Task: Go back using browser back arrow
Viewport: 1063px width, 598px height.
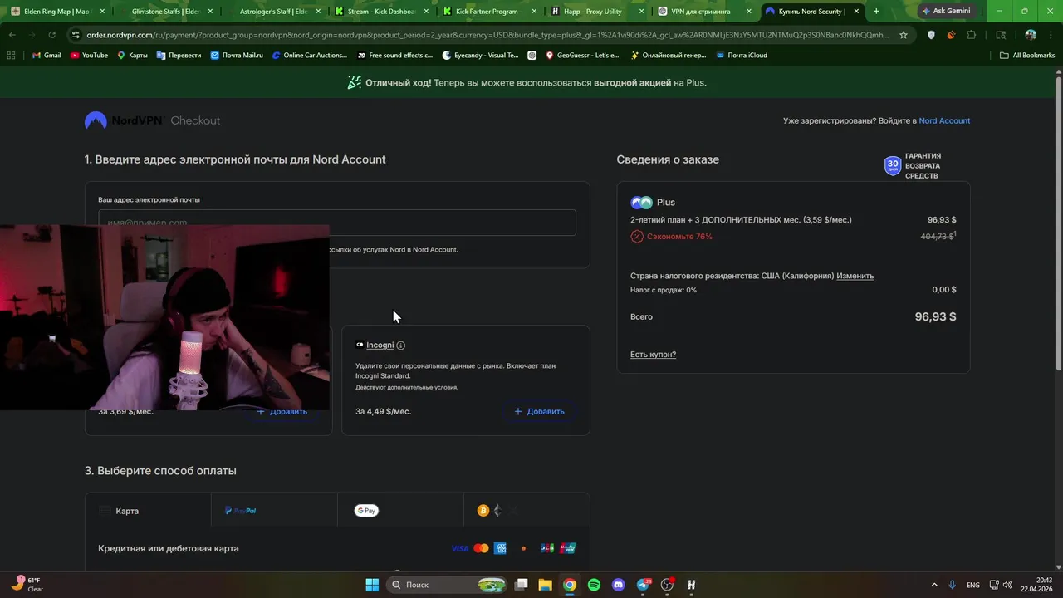Action: click(12, 35)
